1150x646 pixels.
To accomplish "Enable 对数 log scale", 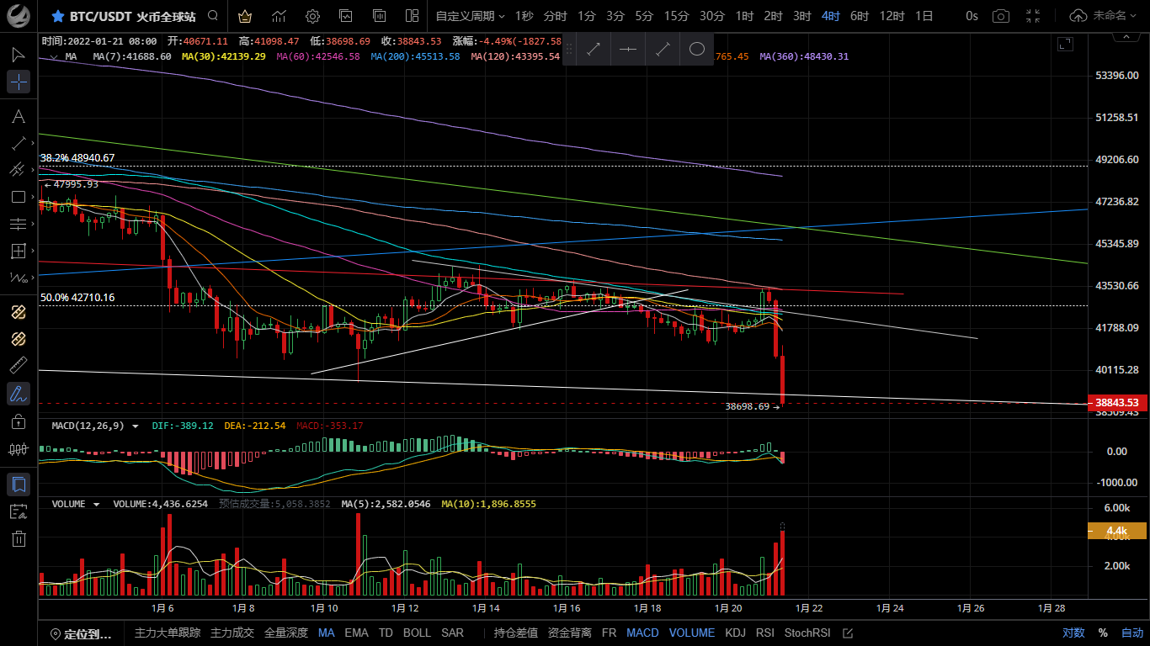I will click(x=1073, y=633).
